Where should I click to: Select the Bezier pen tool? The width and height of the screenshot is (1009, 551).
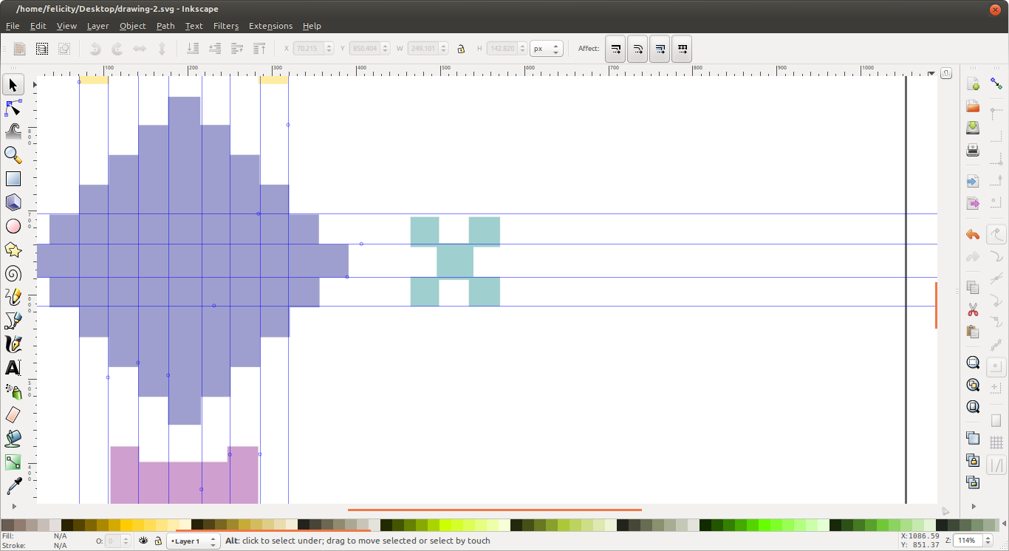[13, 321]
